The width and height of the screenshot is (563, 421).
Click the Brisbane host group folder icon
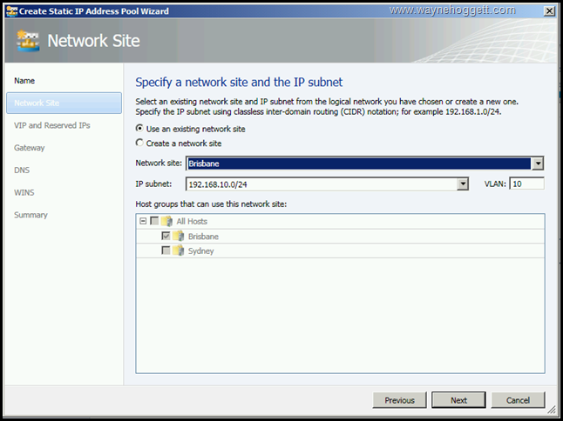point(179,237)
